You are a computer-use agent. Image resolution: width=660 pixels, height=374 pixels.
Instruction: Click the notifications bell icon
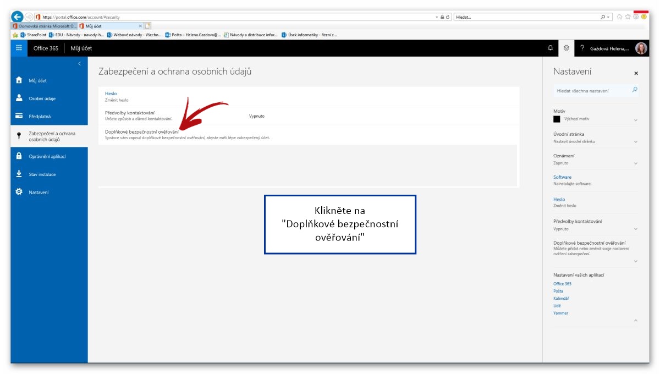[x=551, y=48]
